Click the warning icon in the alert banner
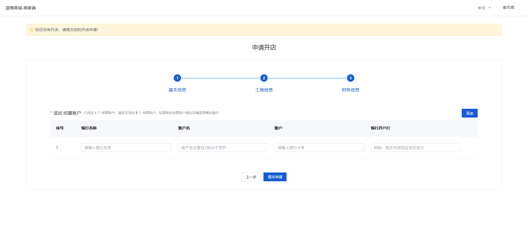 (32, 30)
